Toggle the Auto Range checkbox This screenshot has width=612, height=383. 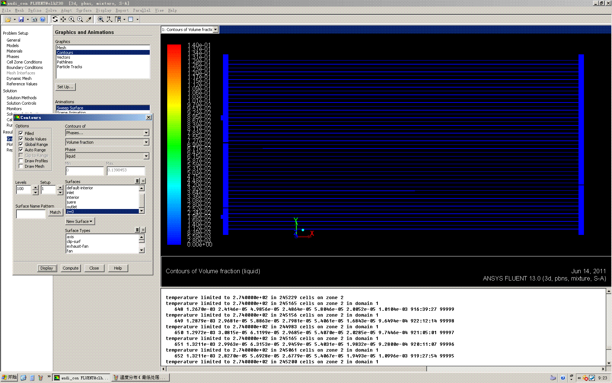(21, 150)
